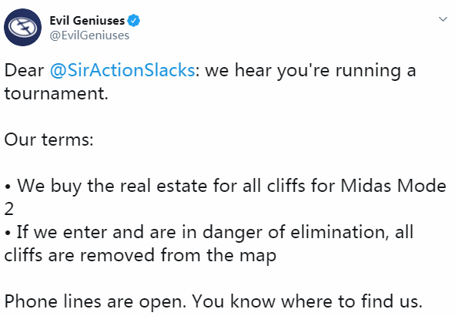Click the first bullet point dot
The height and width of the screenshot is (316, 455).
click(x=8, y=187)
